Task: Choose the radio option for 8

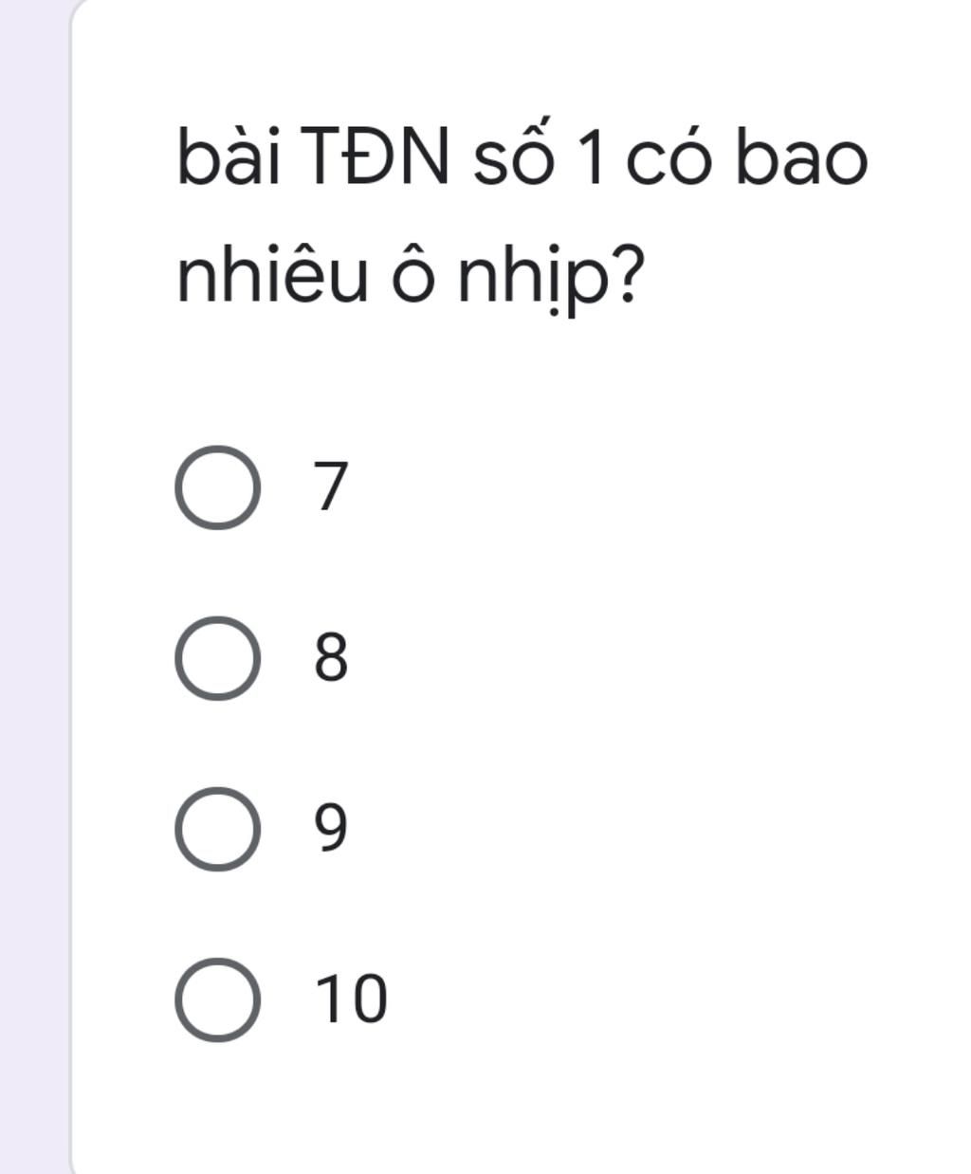Action: click(217, 657)
